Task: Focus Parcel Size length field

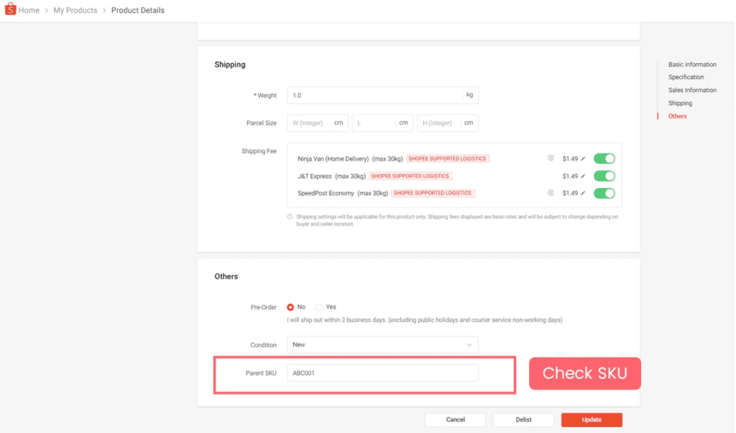Action: [382, 123]
